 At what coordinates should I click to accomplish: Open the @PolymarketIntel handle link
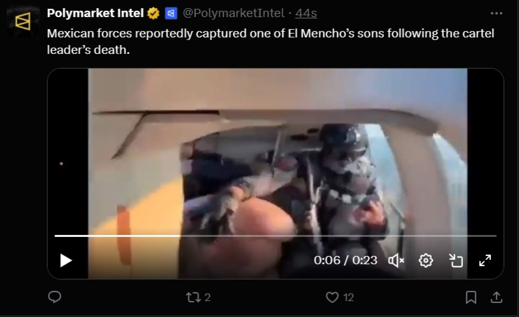click(x=233, y=13)
